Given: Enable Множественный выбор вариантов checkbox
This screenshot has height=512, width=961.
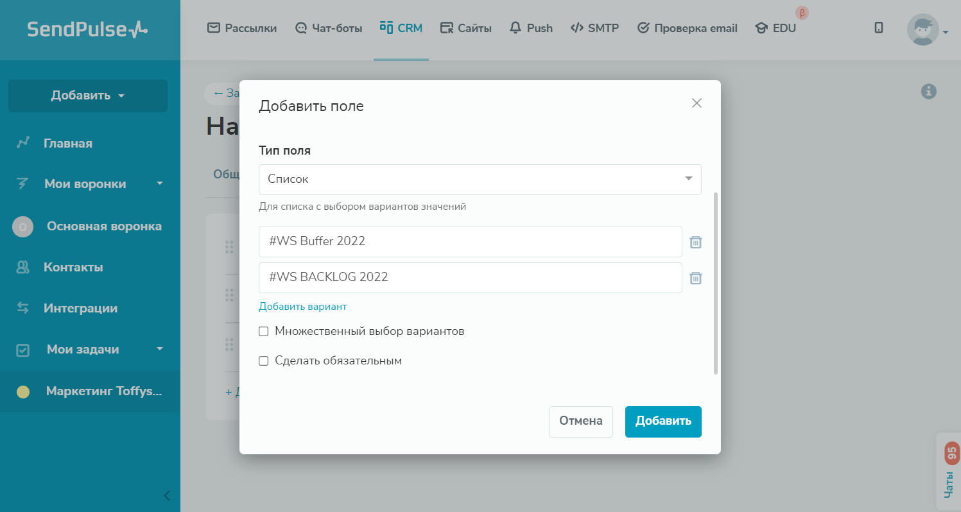Looking at the screenshot, I should click(263, 332).
